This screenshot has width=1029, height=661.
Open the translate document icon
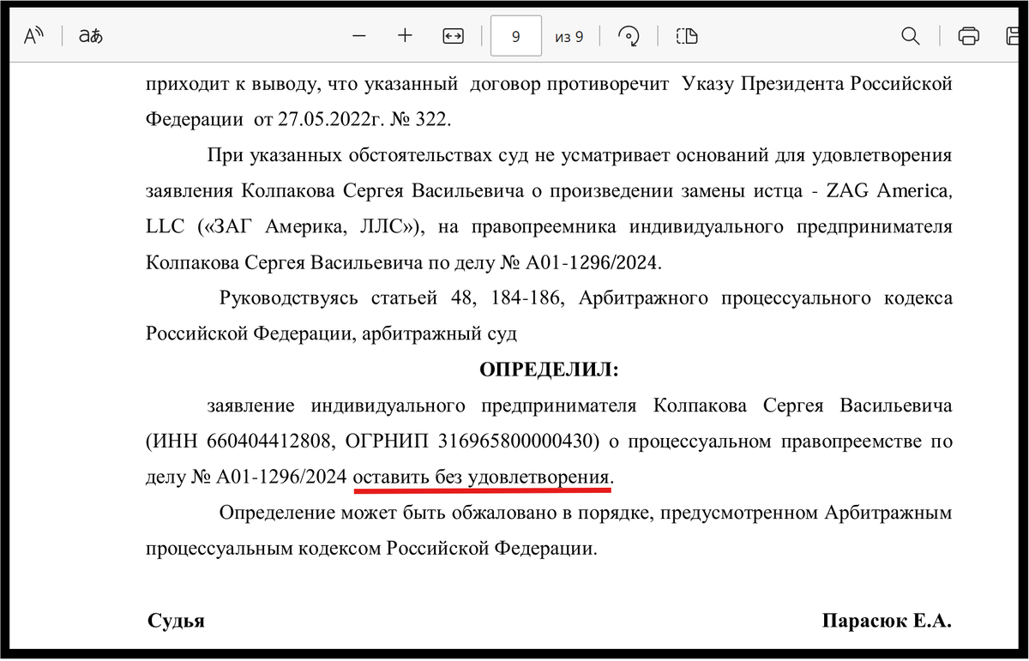(x=90, y=36)
